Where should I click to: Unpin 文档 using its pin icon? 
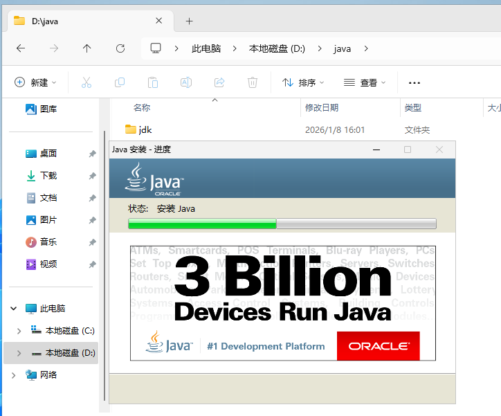[92, 198]
